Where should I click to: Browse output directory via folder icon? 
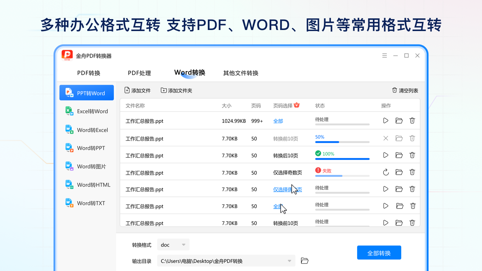coord(304,260)
